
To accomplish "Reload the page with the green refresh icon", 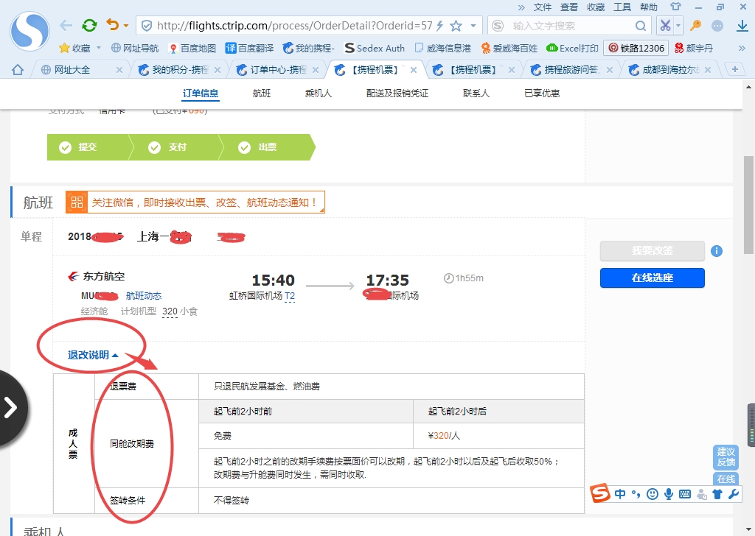I will [89, 25].
